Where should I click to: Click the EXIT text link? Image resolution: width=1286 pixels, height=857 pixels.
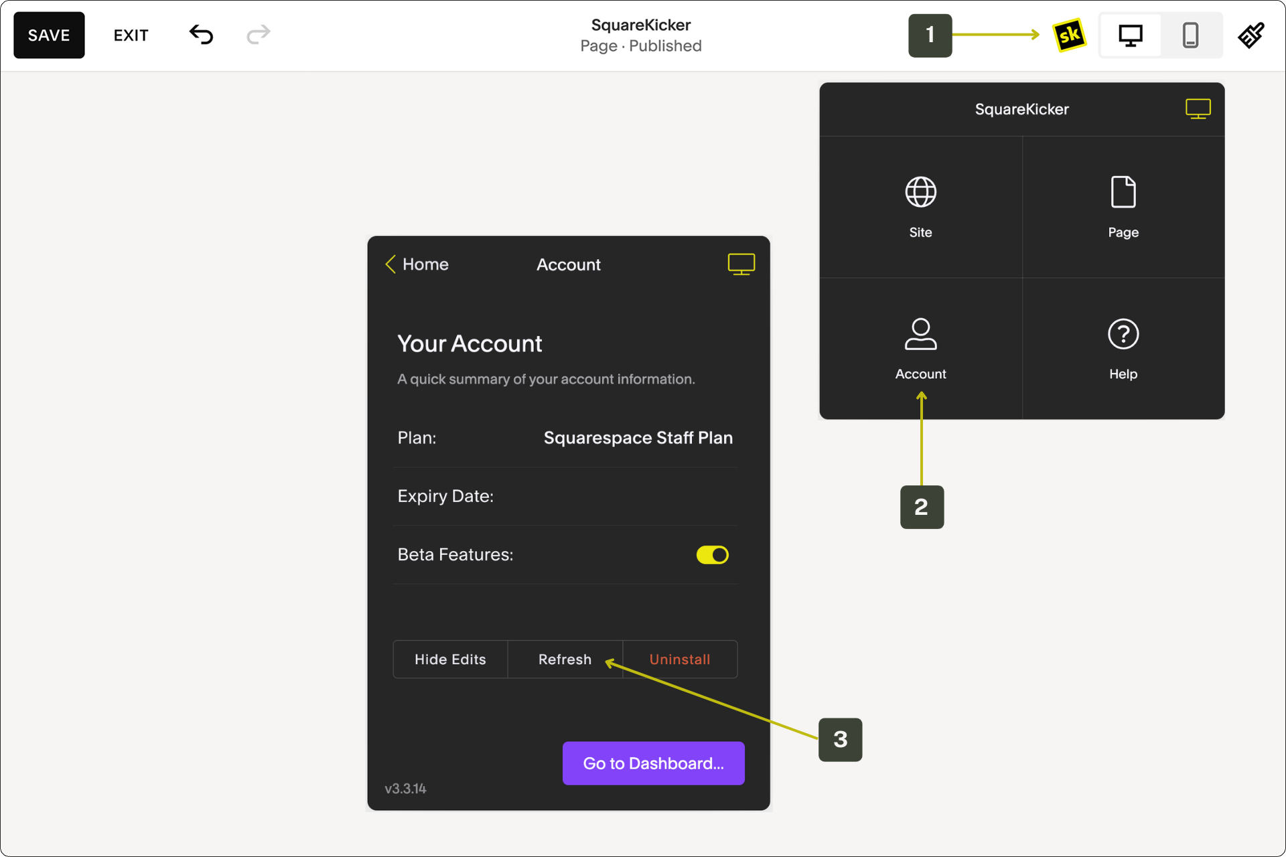coord(131,35)
